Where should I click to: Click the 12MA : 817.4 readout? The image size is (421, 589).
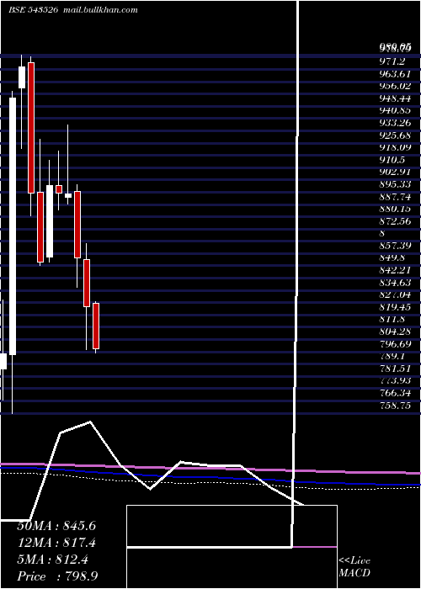56,543
